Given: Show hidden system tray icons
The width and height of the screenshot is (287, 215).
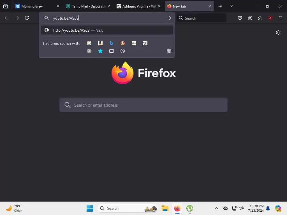Looking at the screenshot, I should [x=217, y=208].
